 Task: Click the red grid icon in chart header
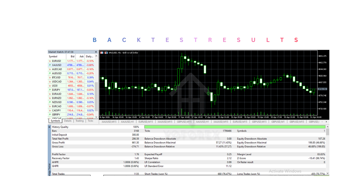coord(102,53)
